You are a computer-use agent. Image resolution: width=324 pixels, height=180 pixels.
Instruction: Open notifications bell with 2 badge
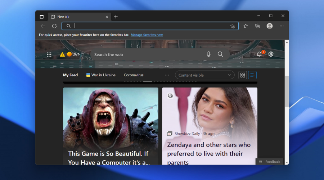(259, 54)
